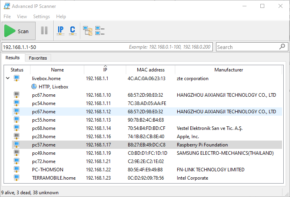
Task: Click the computer icon for PC-THOMSON
Action: pyautogui.click(x=17, y=169)
